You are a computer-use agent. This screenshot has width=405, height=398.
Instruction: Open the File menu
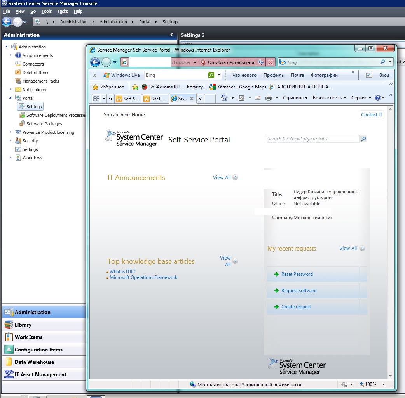[x=7, y=11]
